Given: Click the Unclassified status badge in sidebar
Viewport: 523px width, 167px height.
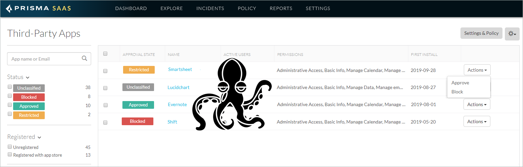Looking at the screenshot, I should pyautogui.click(x=29, y=88).
